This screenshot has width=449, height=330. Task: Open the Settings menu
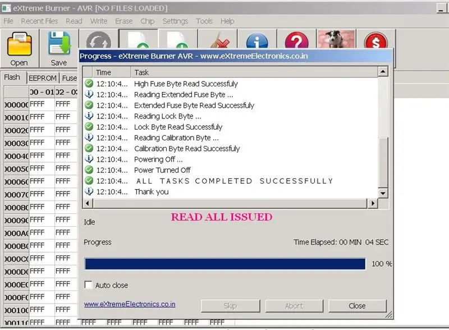[x=175, y=21]
